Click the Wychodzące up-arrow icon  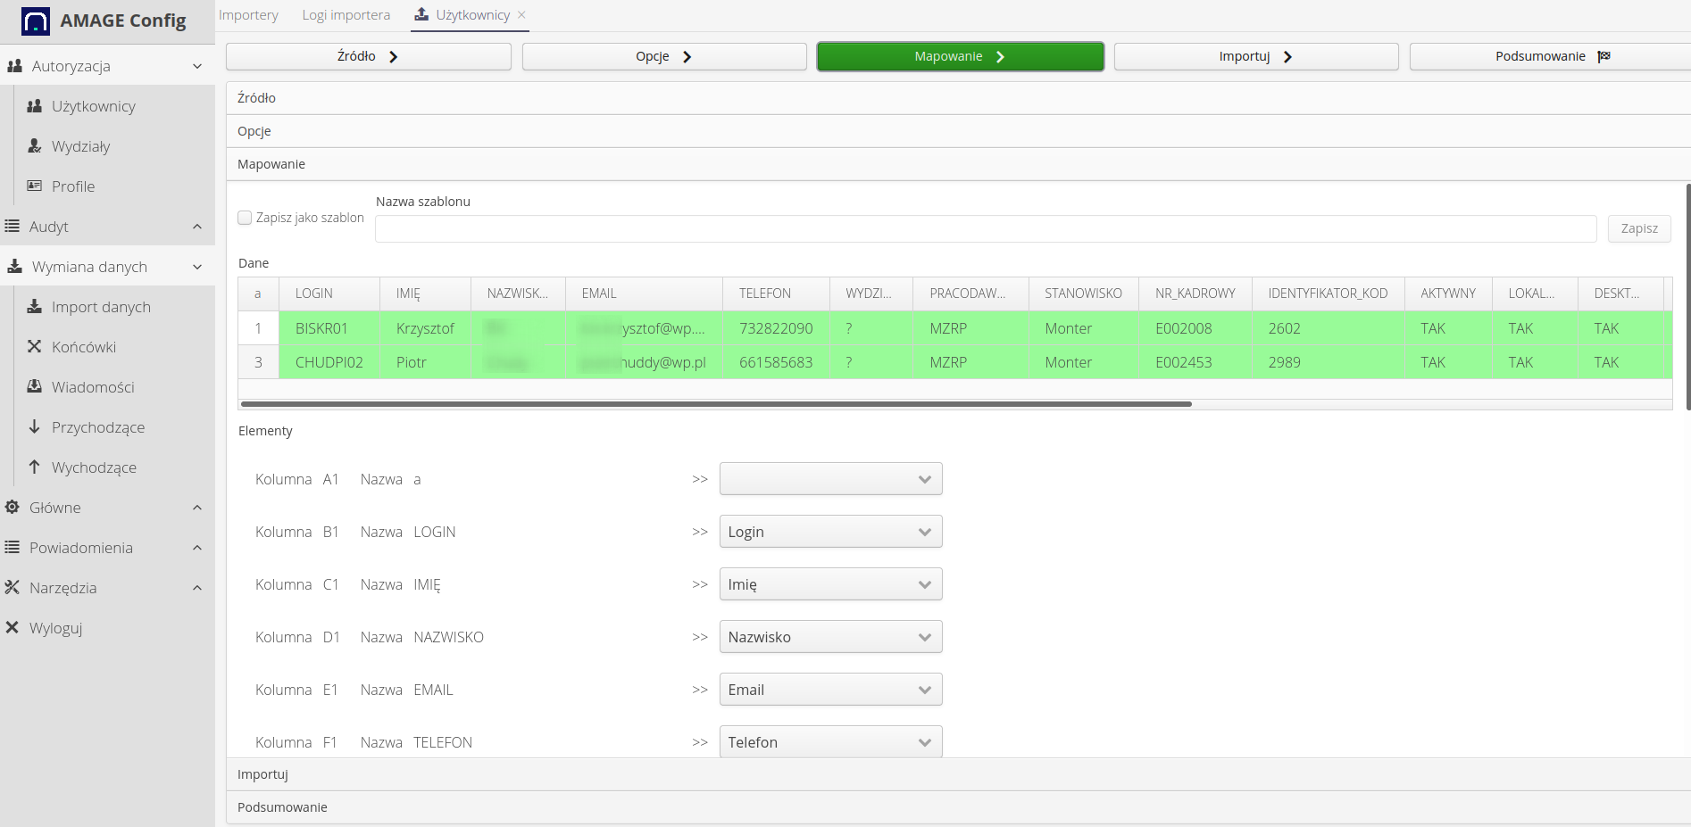[x=35, y=467]
